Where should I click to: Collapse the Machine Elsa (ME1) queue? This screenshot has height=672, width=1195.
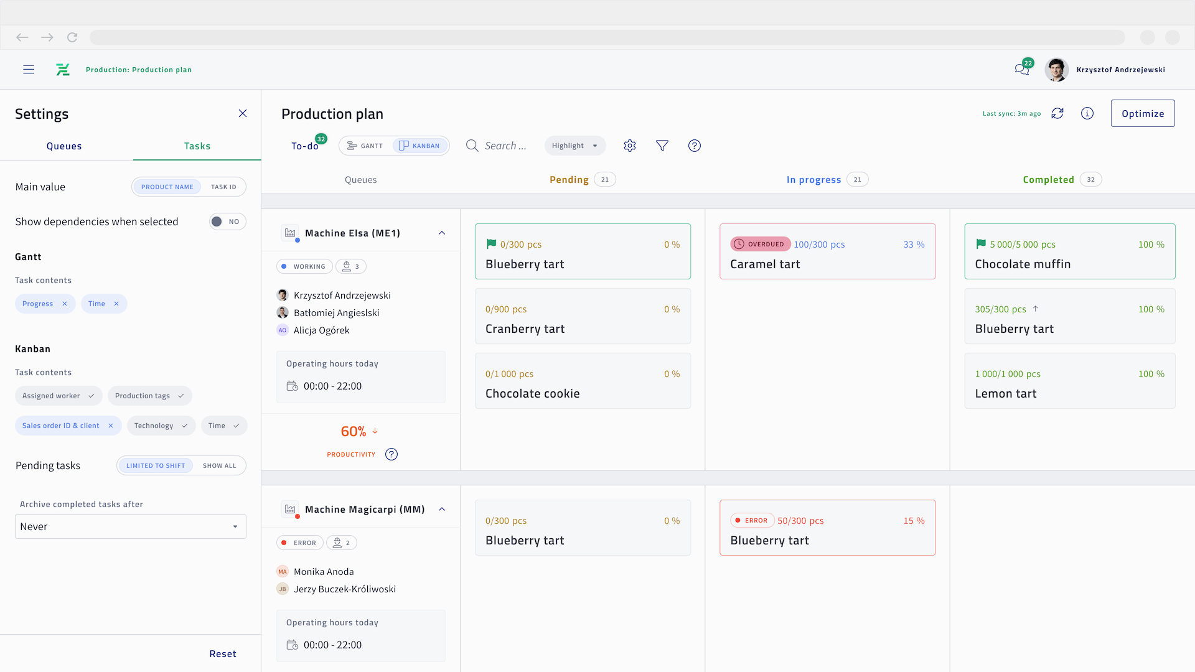442,232
